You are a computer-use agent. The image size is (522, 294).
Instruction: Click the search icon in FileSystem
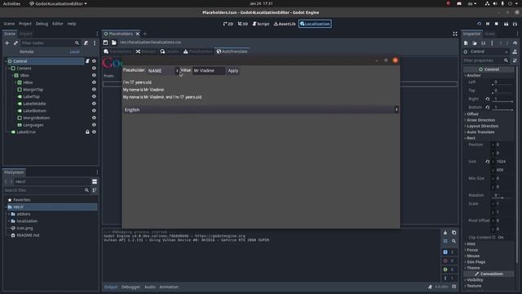[87, 190]
